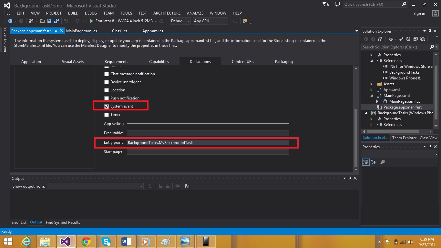Open the feedback speech bubble icon

pyautogui.click(x=337, y=4)
